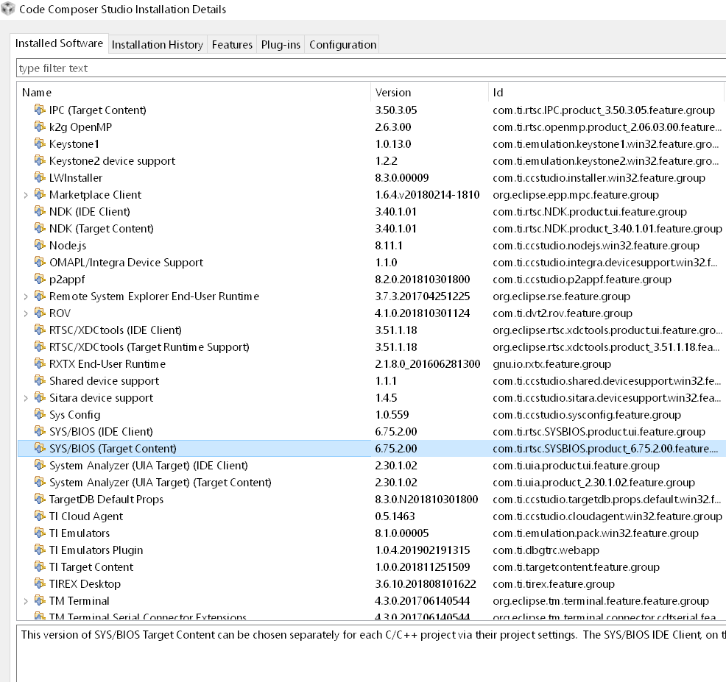Click the TI Emulators Plugin icon

coord(40,550)
